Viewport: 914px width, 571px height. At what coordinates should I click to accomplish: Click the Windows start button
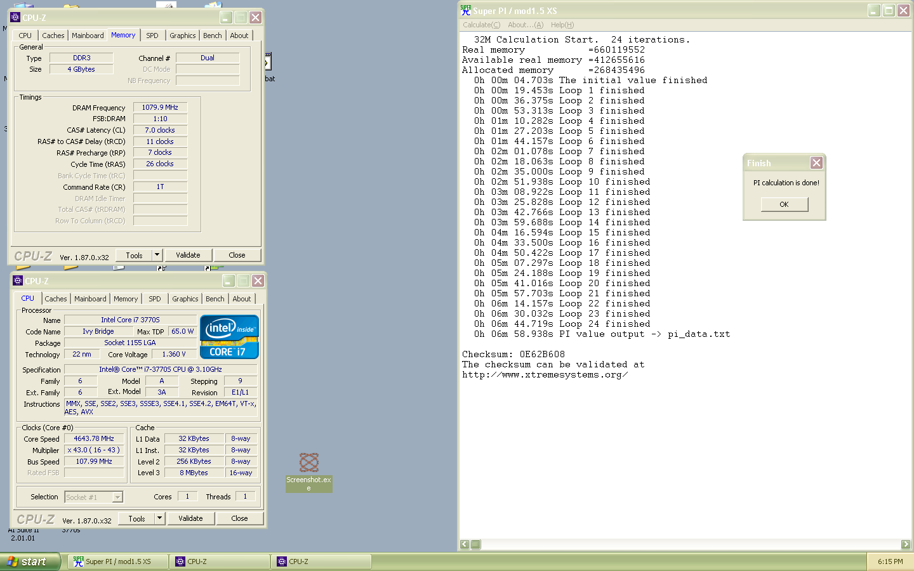30,561
